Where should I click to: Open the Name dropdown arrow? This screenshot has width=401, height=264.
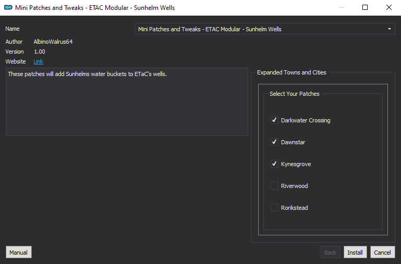[389, 29]
